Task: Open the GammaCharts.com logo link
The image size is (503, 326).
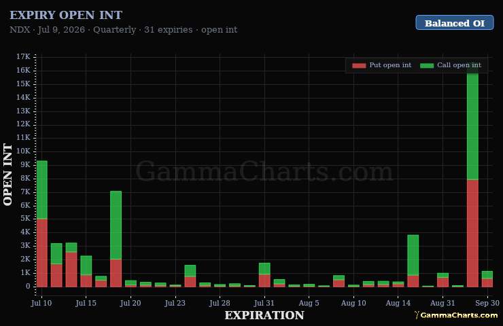Action: 456,315
